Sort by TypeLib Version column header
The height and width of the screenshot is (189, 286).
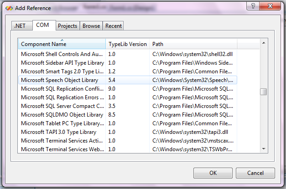[x=128, y=44]
